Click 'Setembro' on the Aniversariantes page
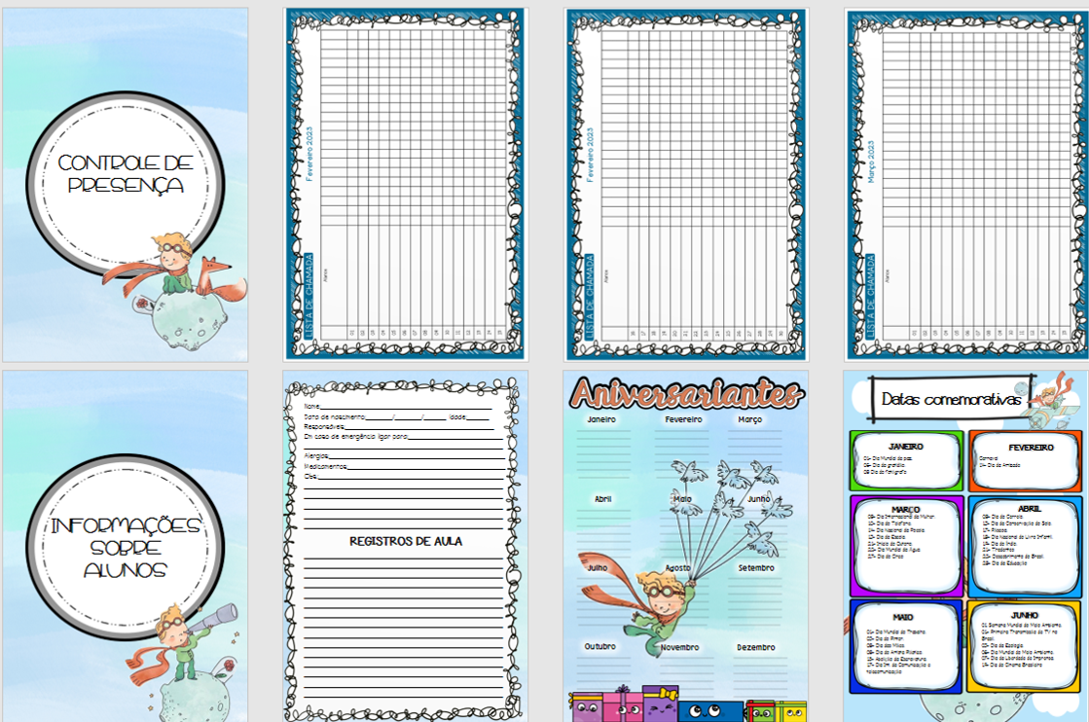The width and height of the screenshot is (1089, 722). tap(756, 568)
